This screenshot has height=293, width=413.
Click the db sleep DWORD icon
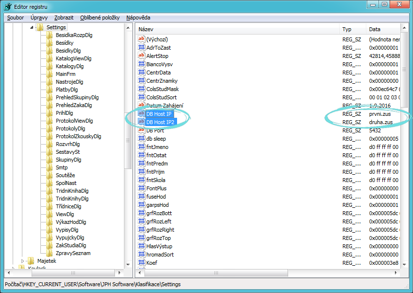click(142, 139)
